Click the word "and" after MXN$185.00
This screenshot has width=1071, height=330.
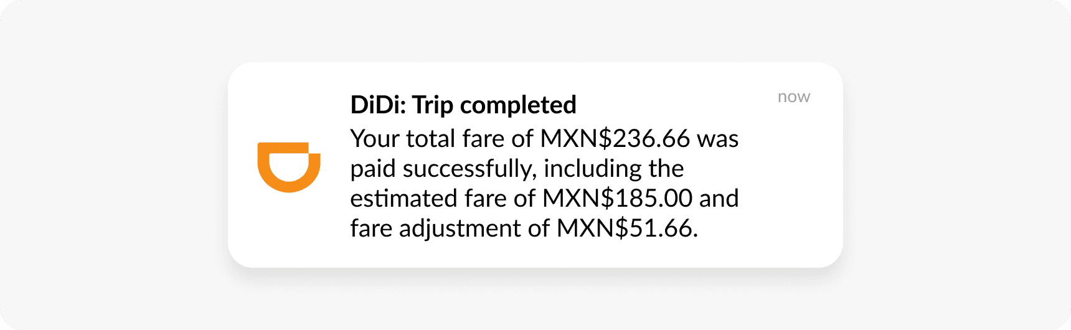pos(719,199)
